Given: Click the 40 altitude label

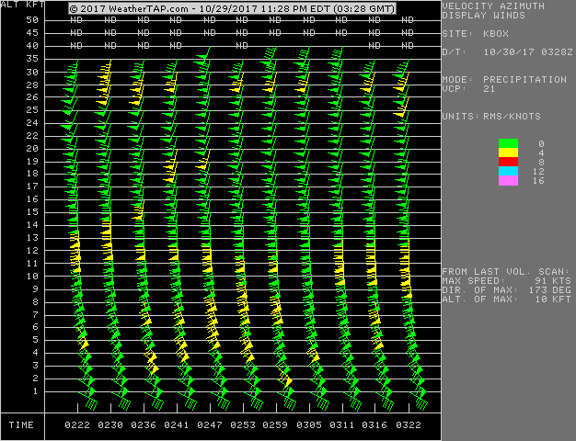Looking at the screenshot, I should tap(32, 46).
